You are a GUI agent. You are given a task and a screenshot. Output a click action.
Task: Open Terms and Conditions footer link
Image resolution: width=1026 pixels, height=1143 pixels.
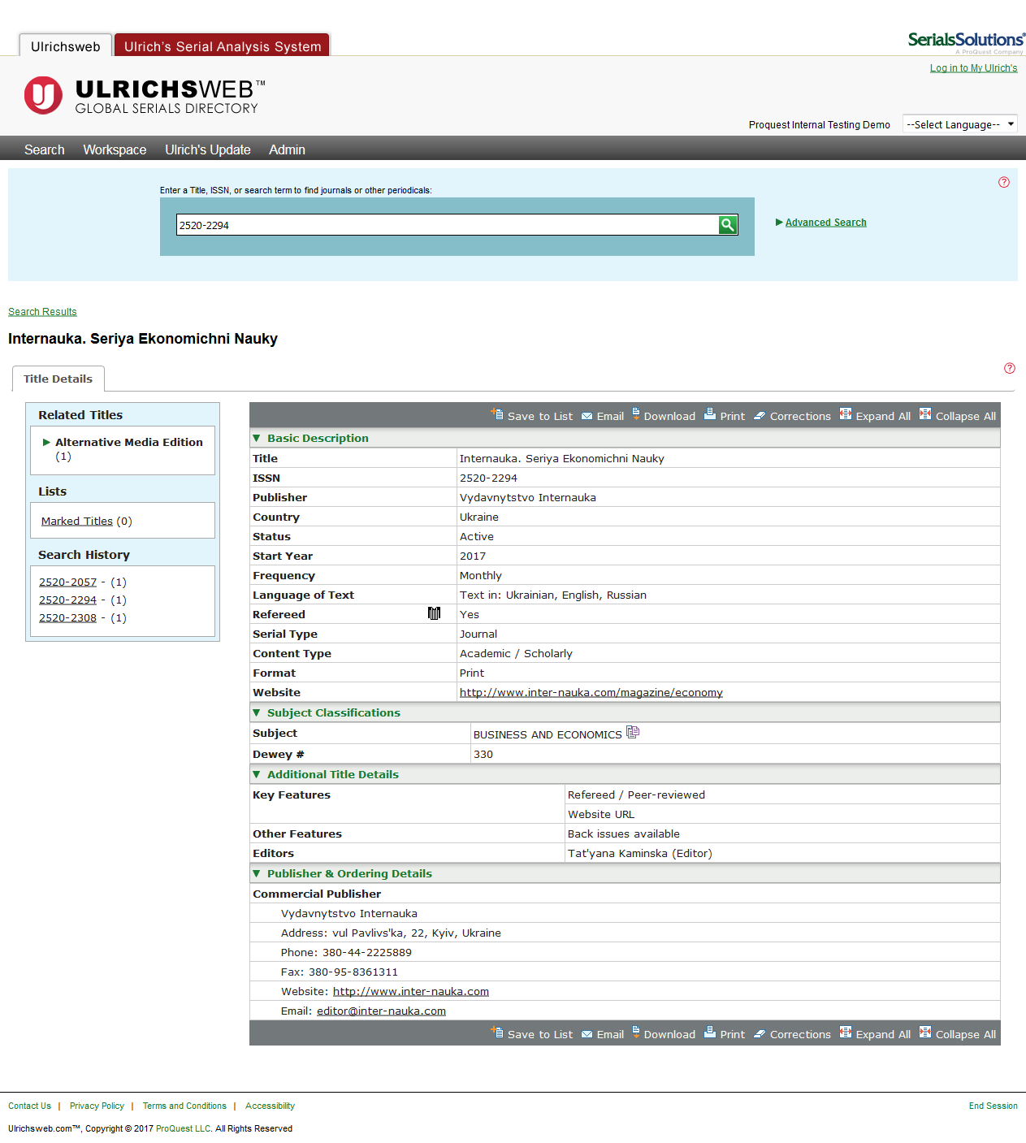184,1106
